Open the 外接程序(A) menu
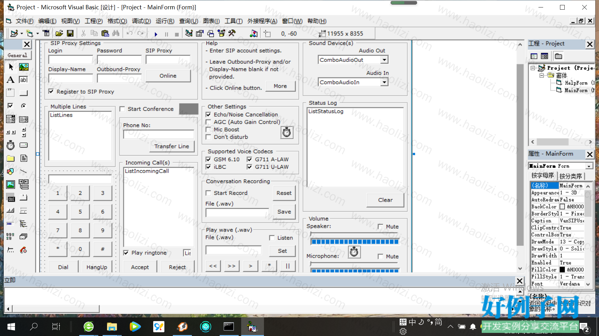 (262, 21)
